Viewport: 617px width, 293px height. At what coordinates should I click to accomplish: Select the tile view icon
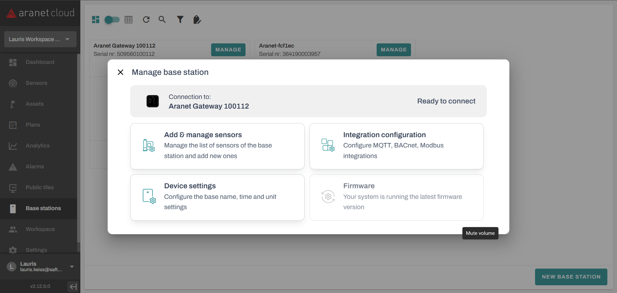[96, 20]
